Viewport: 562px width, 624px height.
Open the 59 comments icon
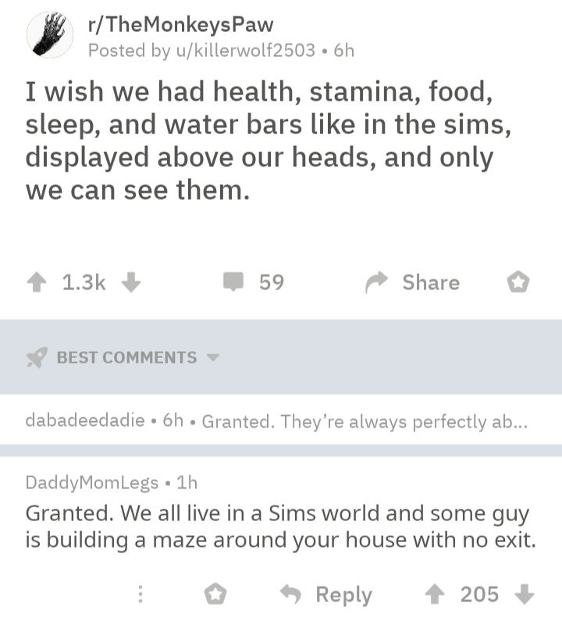[234, 282]
